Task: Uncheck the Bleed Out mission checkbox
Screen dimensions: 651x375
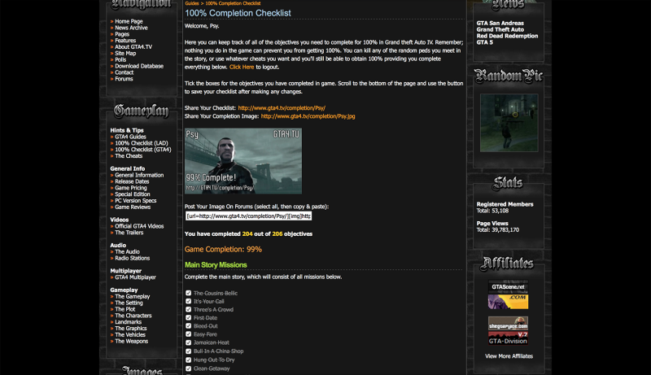Action: pos(189,326)
